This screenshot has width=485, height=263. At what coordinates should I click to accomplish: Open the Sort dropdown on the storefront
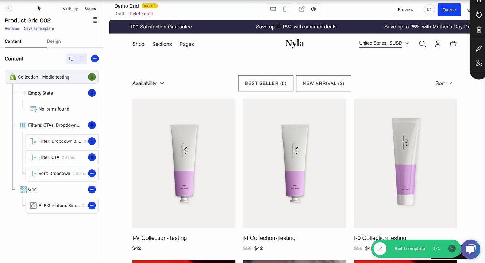tap(444, 83)
